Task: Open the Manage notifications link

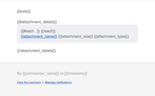Action: click(58, 82)
